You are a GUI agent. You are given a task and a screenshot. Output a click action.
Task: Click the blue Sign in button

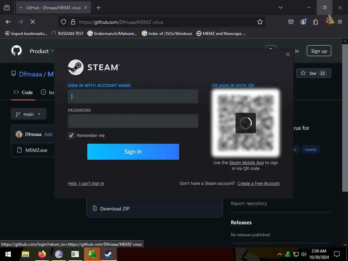[133, 152]
